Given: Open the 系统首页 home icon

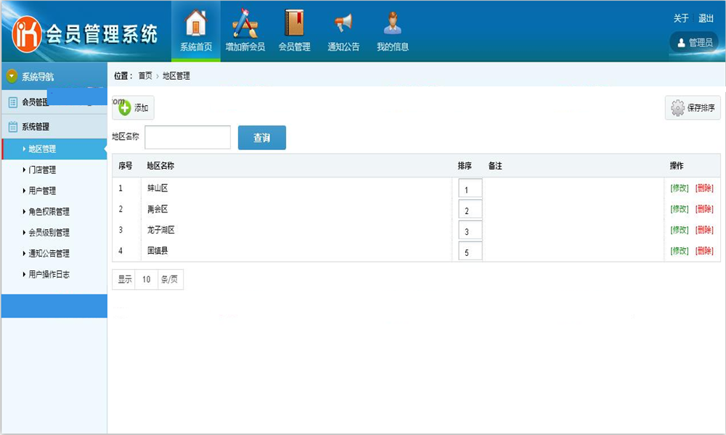Looking at the screenshot, I should coord(196,25).
